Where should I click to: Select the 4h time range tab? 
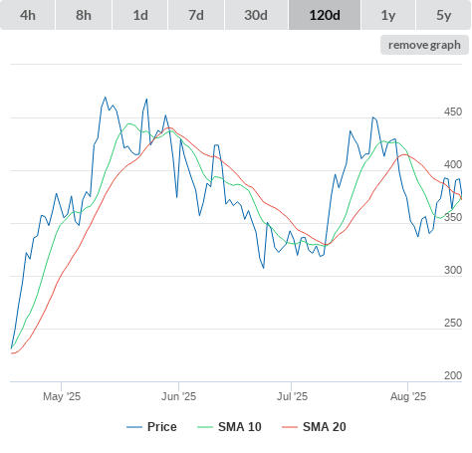[27, 15]
